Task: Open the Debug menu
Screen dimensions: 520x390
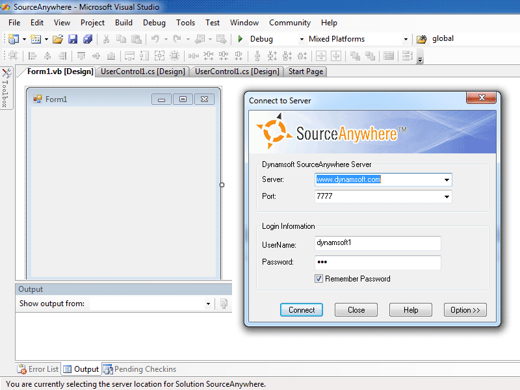Action: [154, 22]
